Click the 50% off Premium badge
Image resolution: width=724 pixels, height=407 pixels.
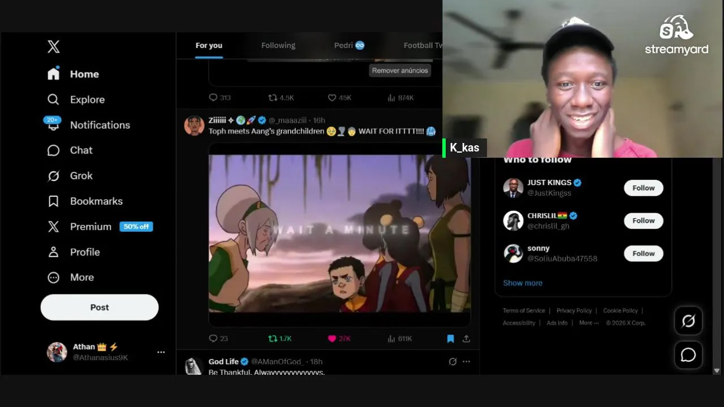coord(136,227)
